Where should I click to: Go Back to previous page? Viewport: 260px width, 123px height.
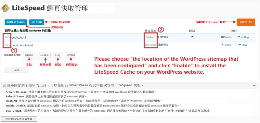(17, 70)
